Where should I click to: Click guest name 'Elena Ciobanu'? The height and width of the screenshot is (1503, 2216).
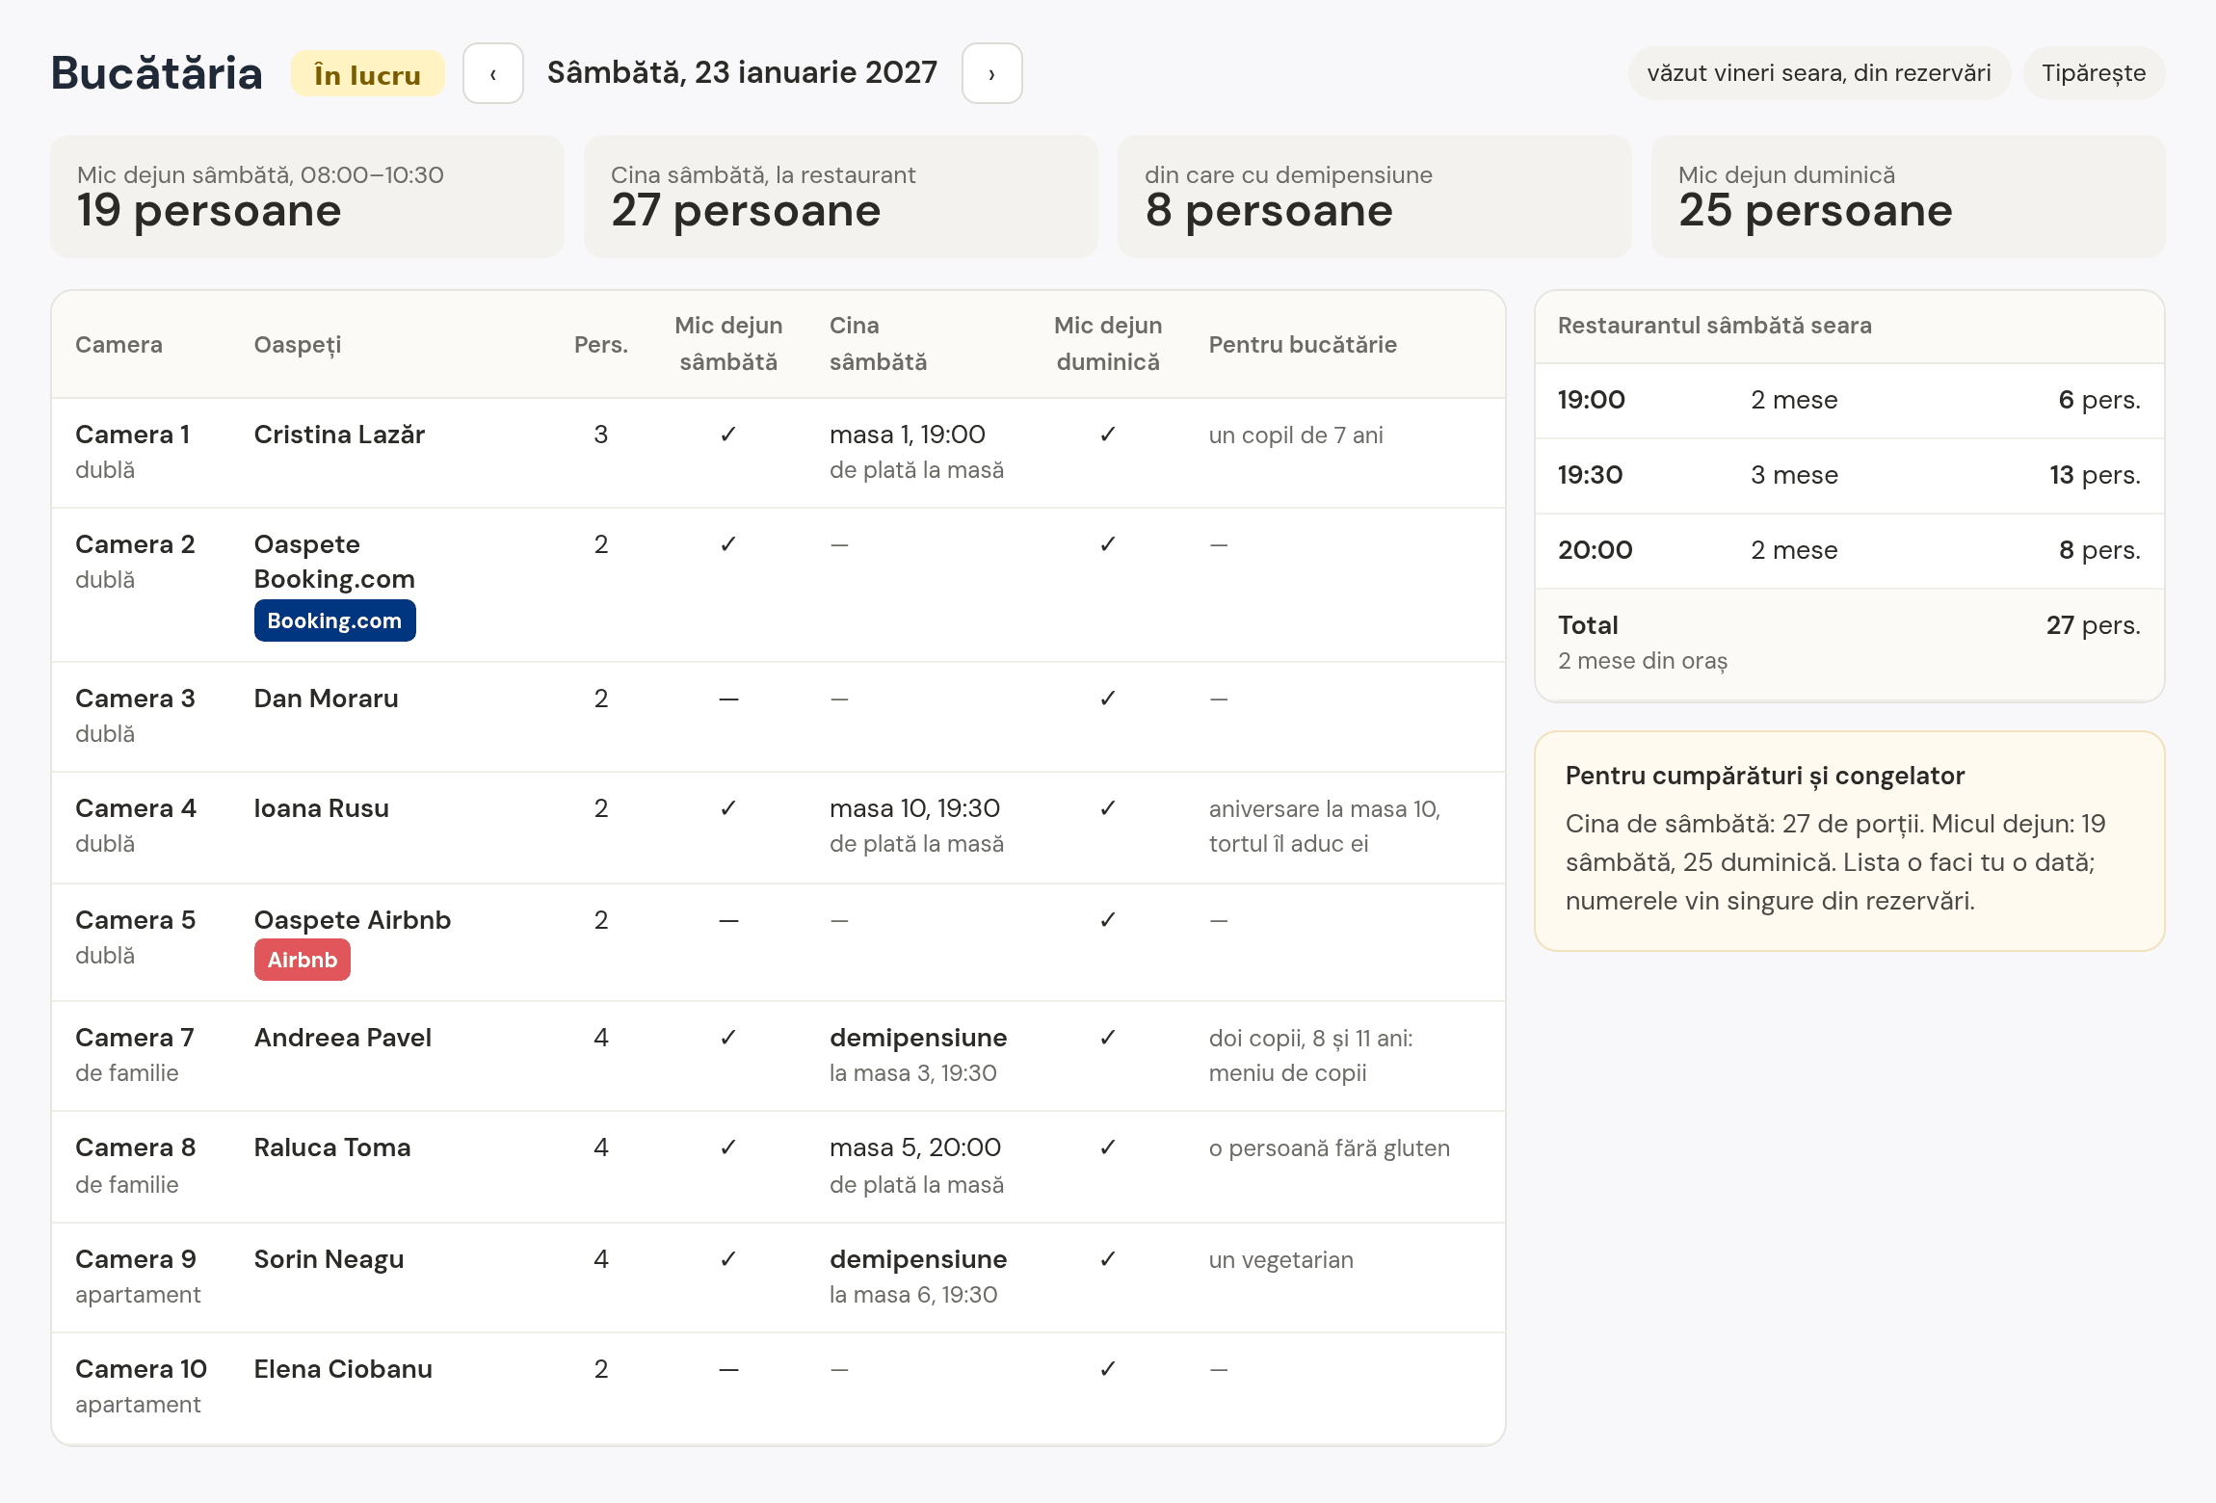click(x=343, y=1369)
